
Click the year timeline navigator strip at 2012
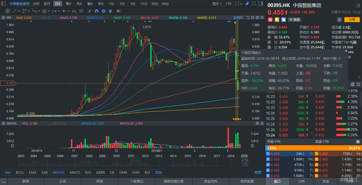coord(145,156)
